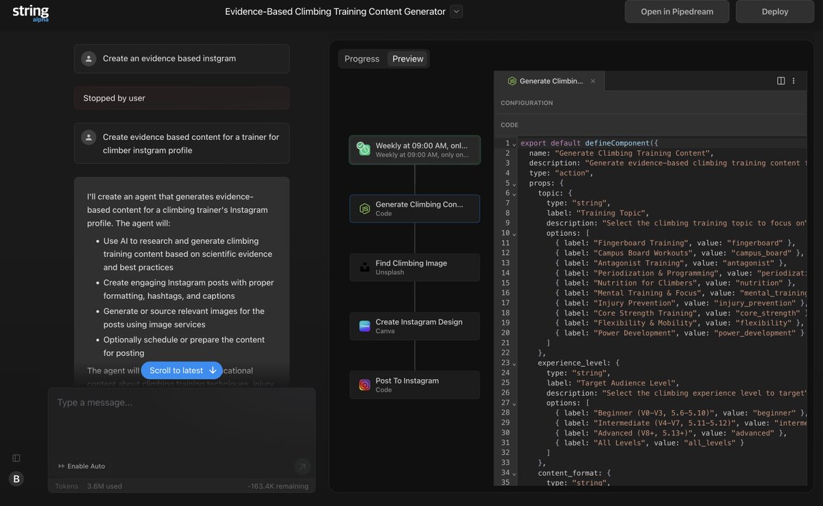Screen dimensions: 823x506
Task: Click the String alpha logo
Action: 30,12
